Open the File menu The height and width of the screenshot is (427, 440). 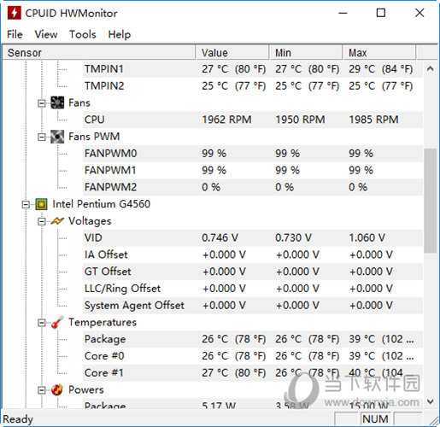pyautogui.click(x=15, y=34)
